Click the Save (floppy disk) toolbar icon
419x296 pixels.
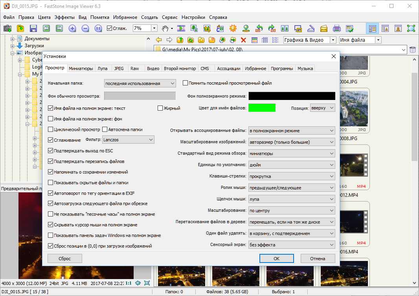33,28
